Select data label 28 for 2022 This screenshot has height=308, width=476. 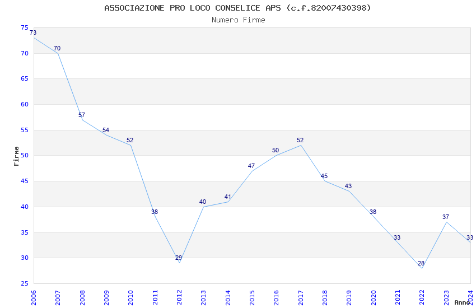[x=421, y=263]
